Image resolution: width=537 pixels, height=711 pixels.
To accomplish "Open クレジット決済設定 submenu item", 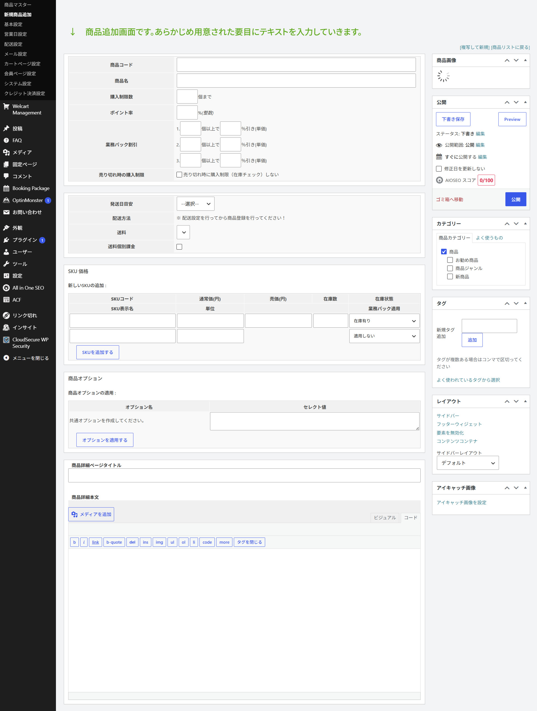I will pyautogui.click(x=24, y=93).
